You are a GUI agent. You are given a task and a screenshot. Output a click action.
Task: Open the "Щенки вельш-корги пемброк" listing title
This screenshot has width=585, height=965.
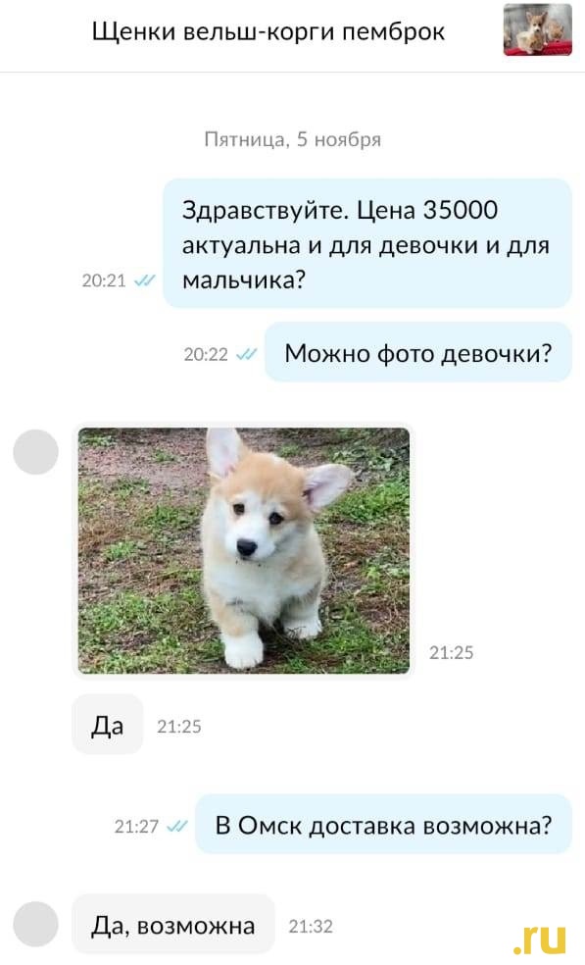[268, 31]
